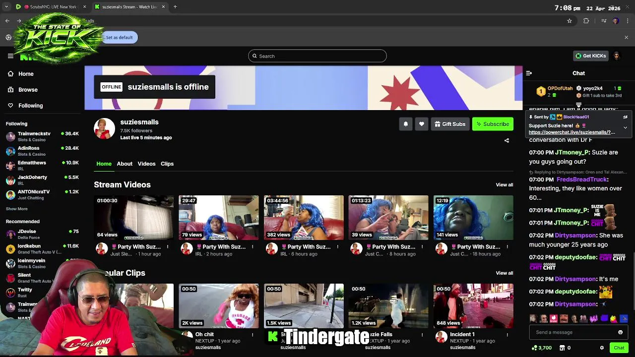This screenshot has width=635, height=357.
Task: Switch to the Clips tab
Action: [167, 164]
